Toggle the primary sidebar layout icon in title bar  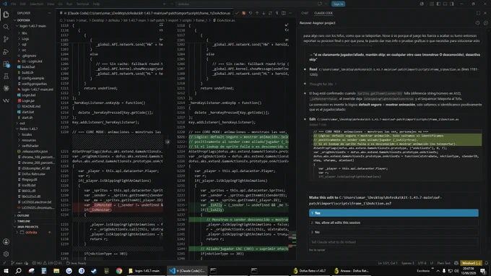pos(438,4)
